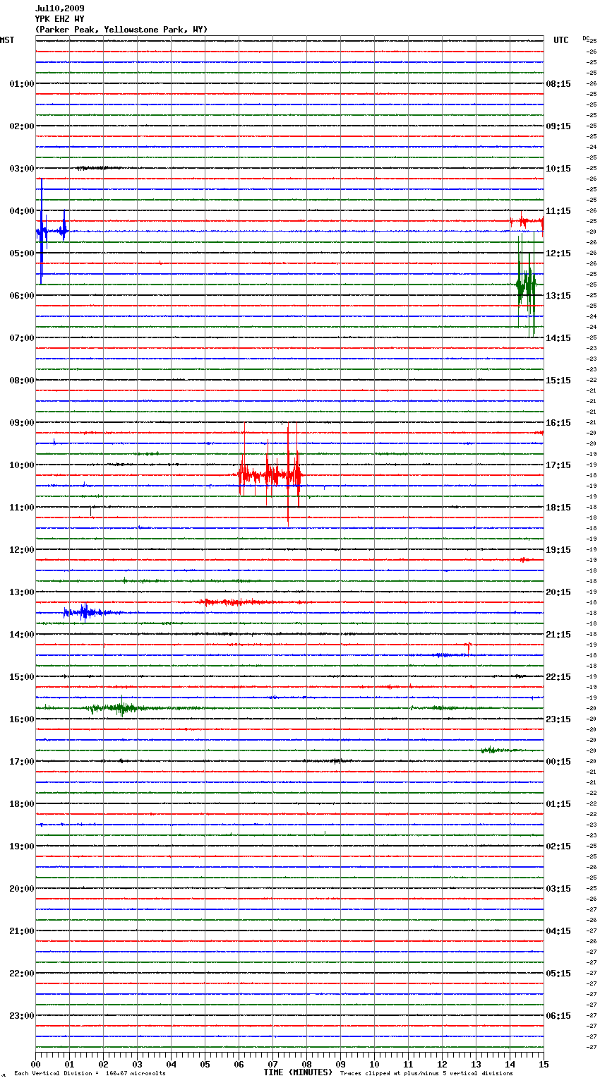600x1083 pixels.
Task: Click the 'DC' column header at top right
Action: pos(585,38)
